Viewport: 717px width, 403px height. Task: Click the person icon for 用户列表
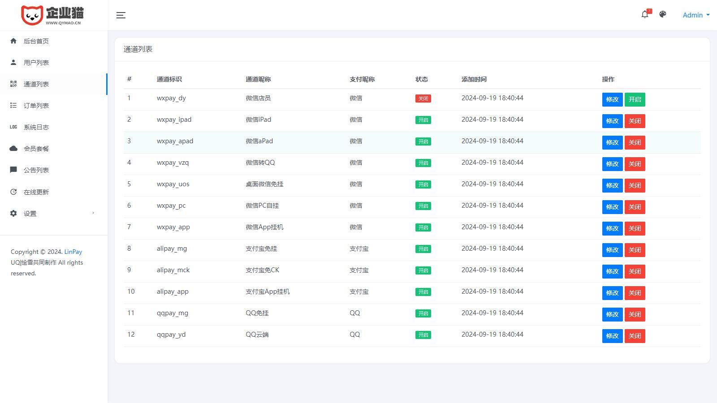point(13,63)
